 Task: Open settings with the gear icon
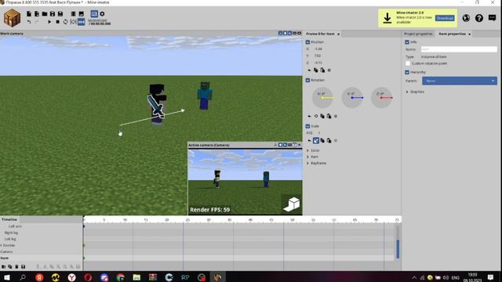[102, 14]
